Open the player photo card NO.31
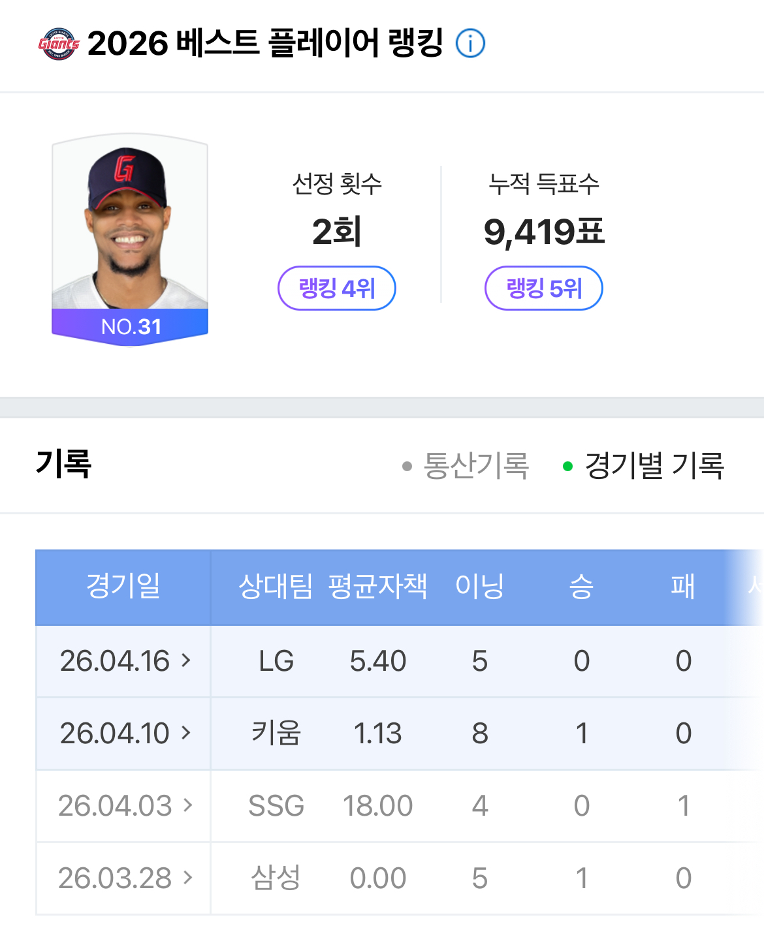The width and height of the screenshot is (764, 926). point(130,240)
